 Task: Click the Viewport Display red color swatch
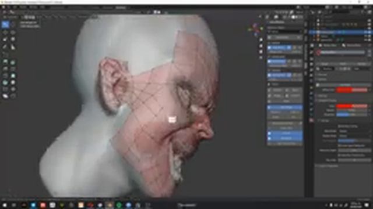coord(352,106)
